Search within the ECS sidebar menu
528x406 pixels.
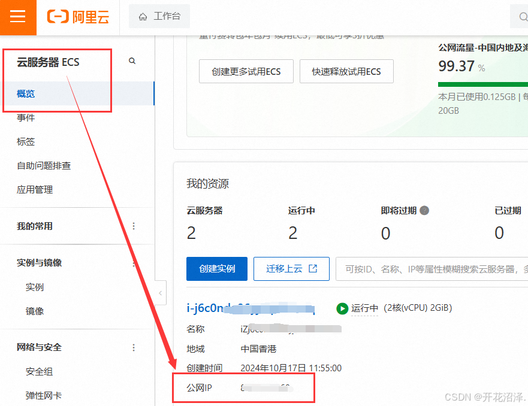point(132,61)
